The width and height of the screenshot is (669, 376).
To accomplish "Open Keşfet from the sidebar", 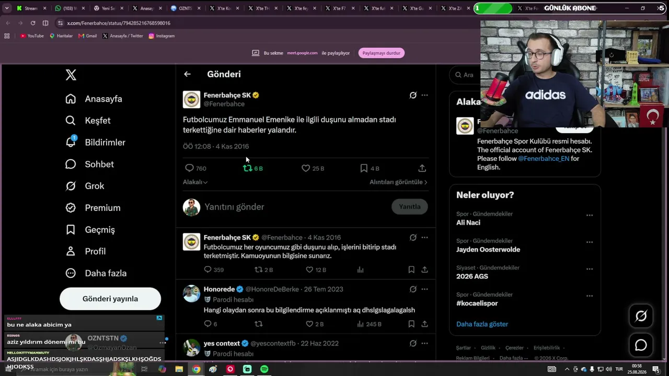I will point(88,121).
